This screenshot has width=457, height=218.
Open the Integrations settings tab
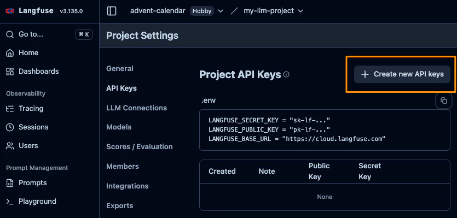[128, 186]
